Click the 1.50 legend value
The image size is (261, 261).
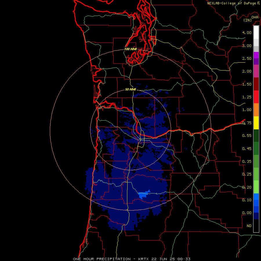click(x=247, y=84)
